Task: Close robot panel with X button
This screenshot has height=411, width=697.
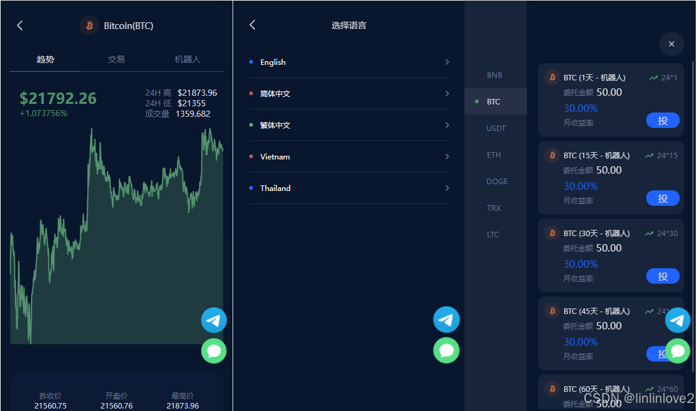Action: pyautogui.click(x=671, y=43)
